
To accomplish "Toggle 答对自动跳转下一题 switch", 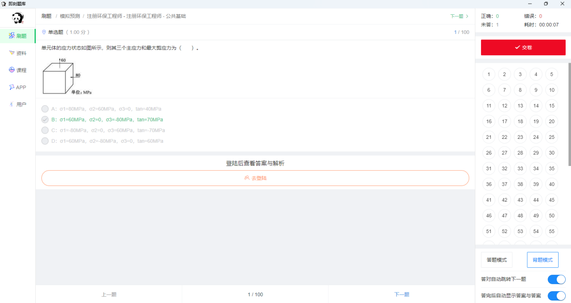I will coord(556,279).
